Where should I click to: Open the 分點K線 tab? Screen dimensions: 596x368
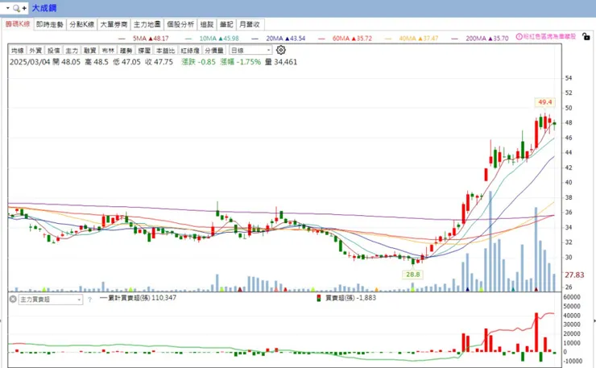81,24
